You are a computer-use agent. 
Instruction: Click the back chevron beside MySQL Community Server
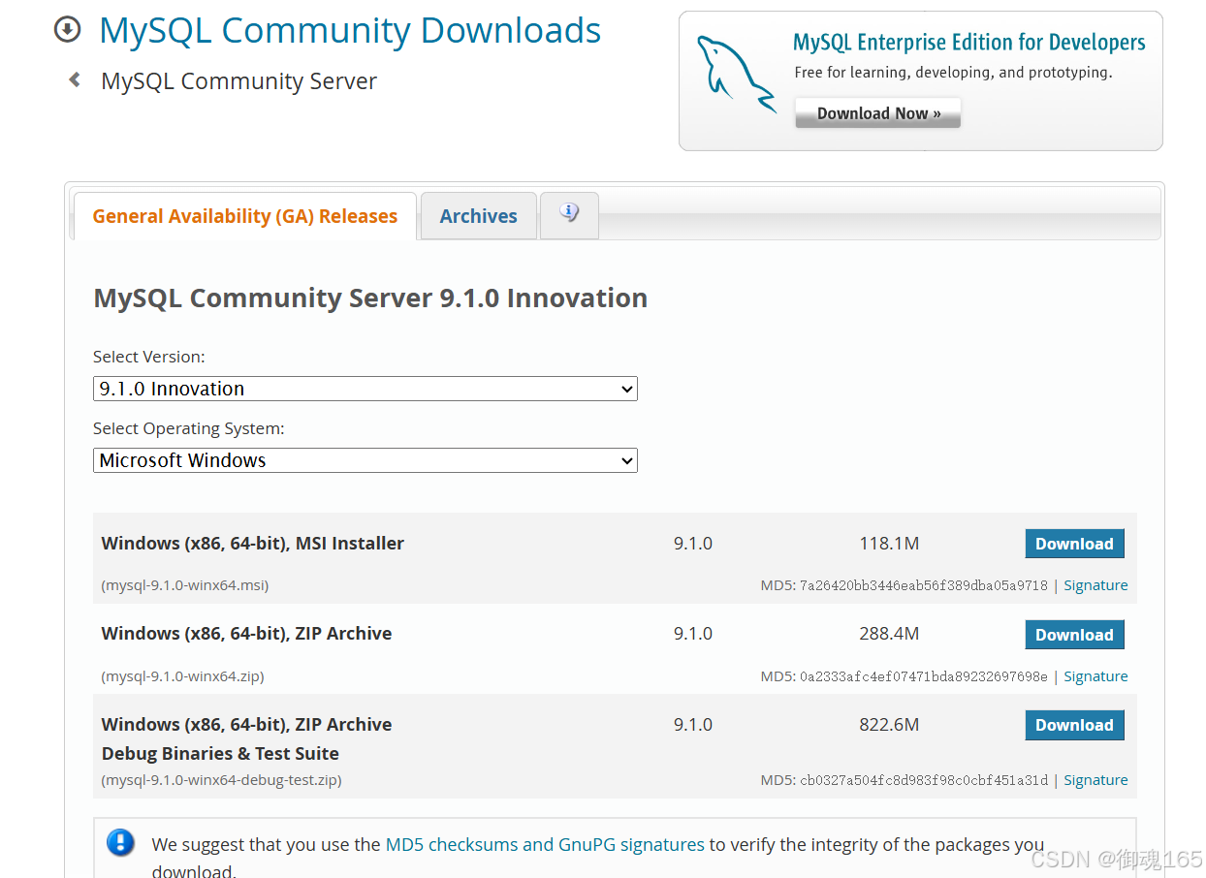click(75, 80)
